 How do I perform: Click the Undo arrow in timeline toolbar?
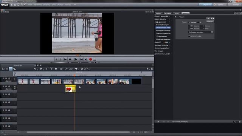tap(35, 69)
